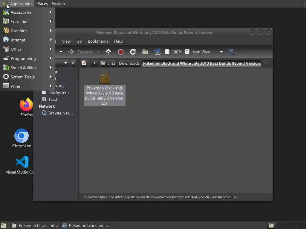Click the red Stop loading icon
This screenshot has height=229, width=306.
[121, 52]
